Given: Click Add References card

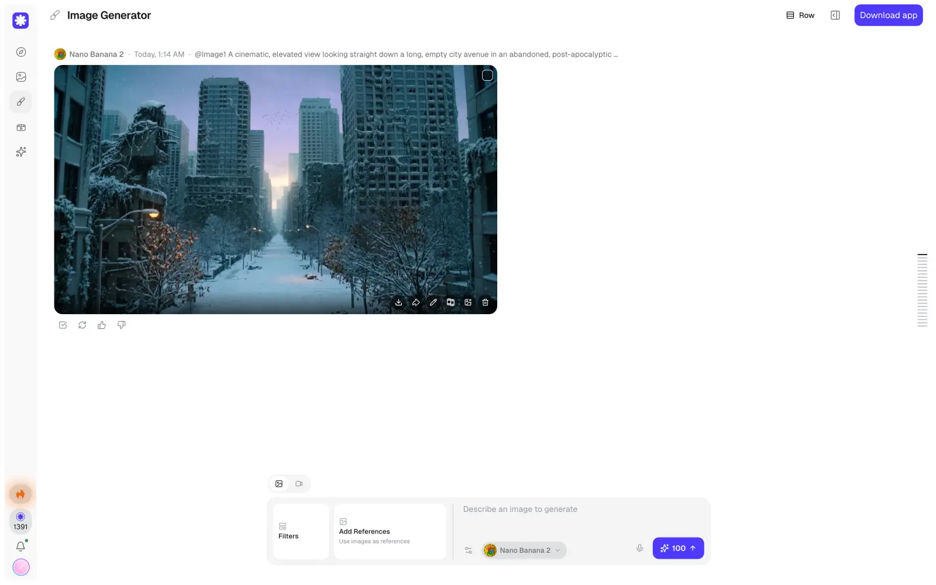Looking at the screenshot, I should click(390, 531).
